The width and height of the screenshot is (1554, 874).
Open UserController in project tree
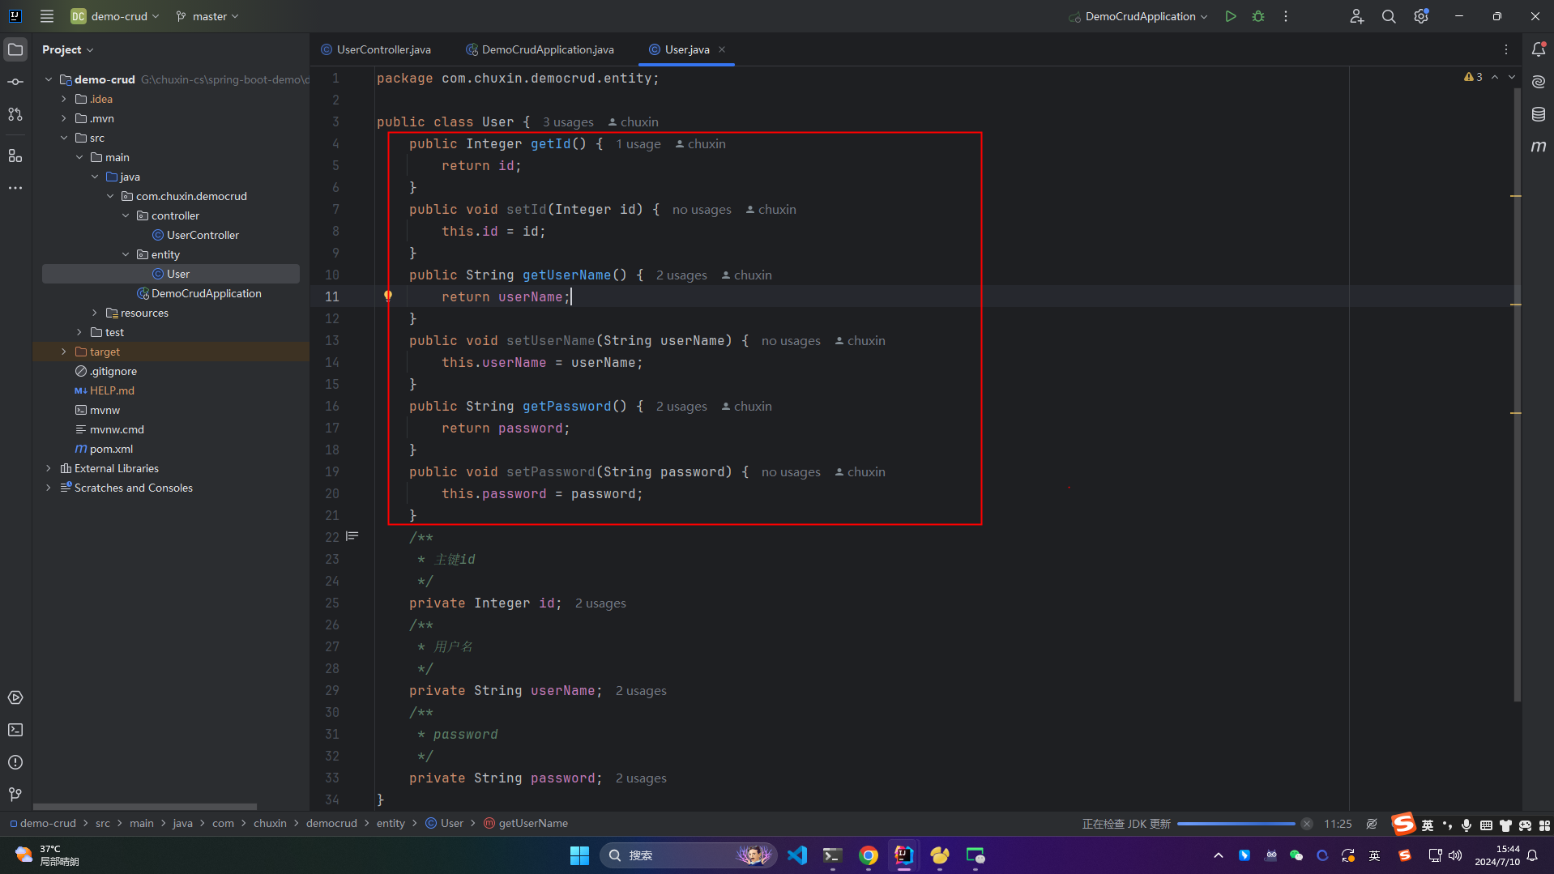pyautogui.click(x=203, y=235)
